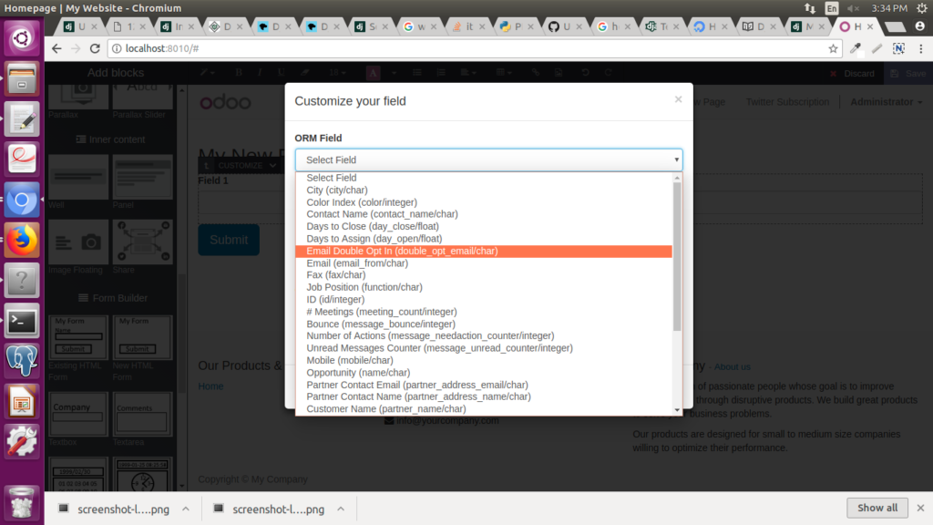Image resolution: width=933 pixels, height=525 pixels.
Task: Open the font size dropdown
Action: point(335,72)
